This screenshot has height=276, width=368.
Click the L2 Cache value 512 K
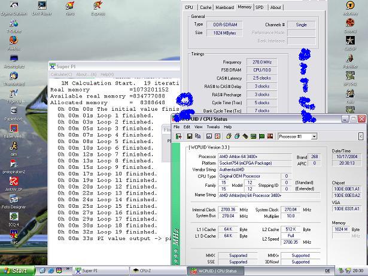tap(291, 229)
